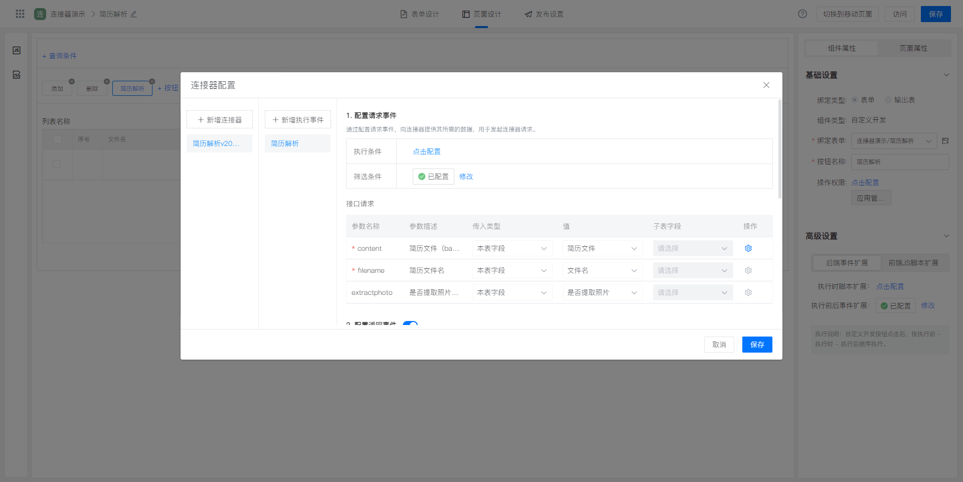The height and width of the screenshot is (482, 963).
Task: Select the 组件属性 tab
Action: pyautogui.click(x=842, y=48)
